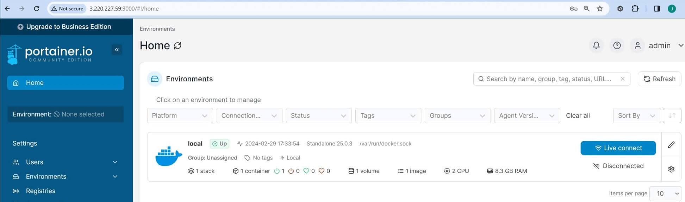Open Users in the sidebar settings

coord(35,162)
